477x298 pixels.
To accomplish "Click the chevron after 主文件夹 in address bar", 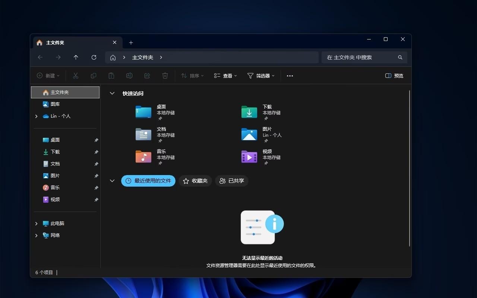I will click(161, 57).
